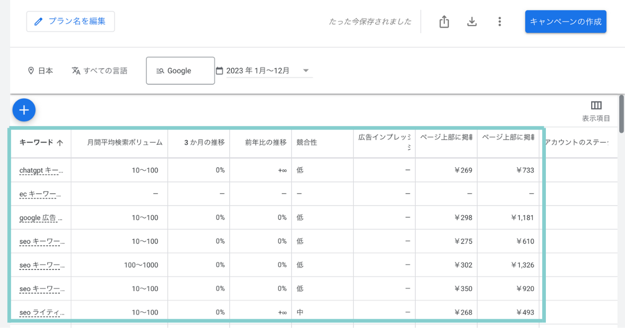Image resolution: width=625 pixels, height=328 pixels.
Task: Select the Google search network box
Action: tap(180, 70)
